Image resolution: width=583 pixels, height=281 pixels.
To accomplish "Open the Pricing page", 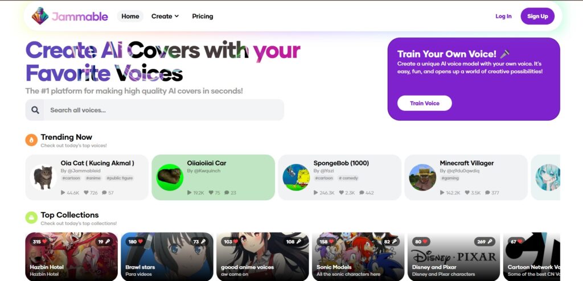I will [203, 16].
